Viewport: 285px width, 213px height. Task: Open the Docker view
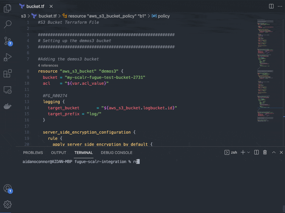pos(7,106)
